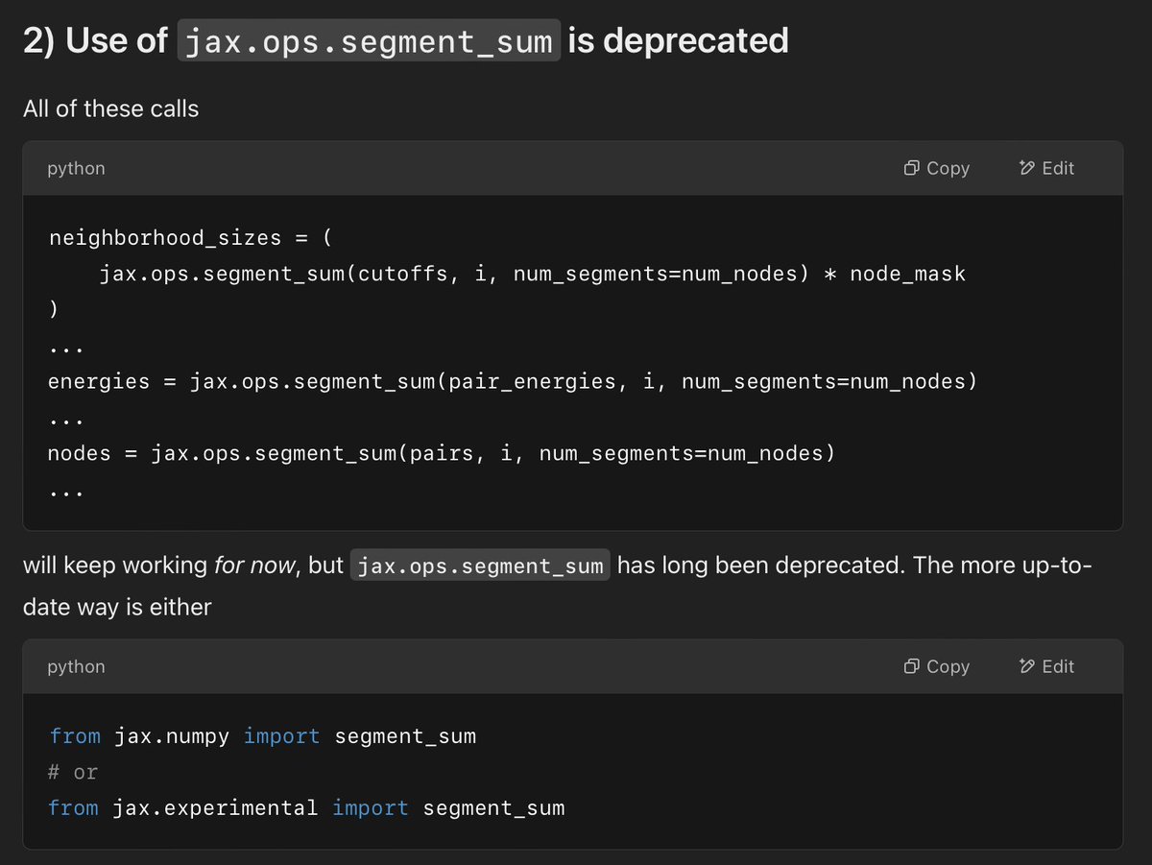Click the text 'date way is either'
The width and height of the screenshot is (1152, 865).
[117, 607]
